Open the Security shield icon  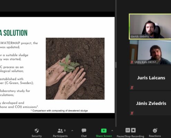(37, 130)
